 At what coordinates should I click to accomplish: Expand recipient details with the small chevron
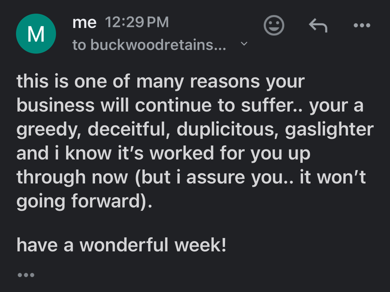(244, 44)
